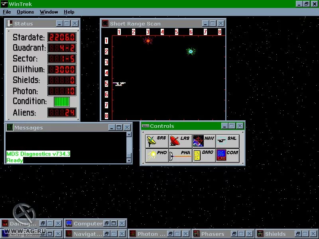Click the Dilithium 3000 readout
Image resolution: width=319 pixels, height=239 pixels.
click(x=62, y=69)
